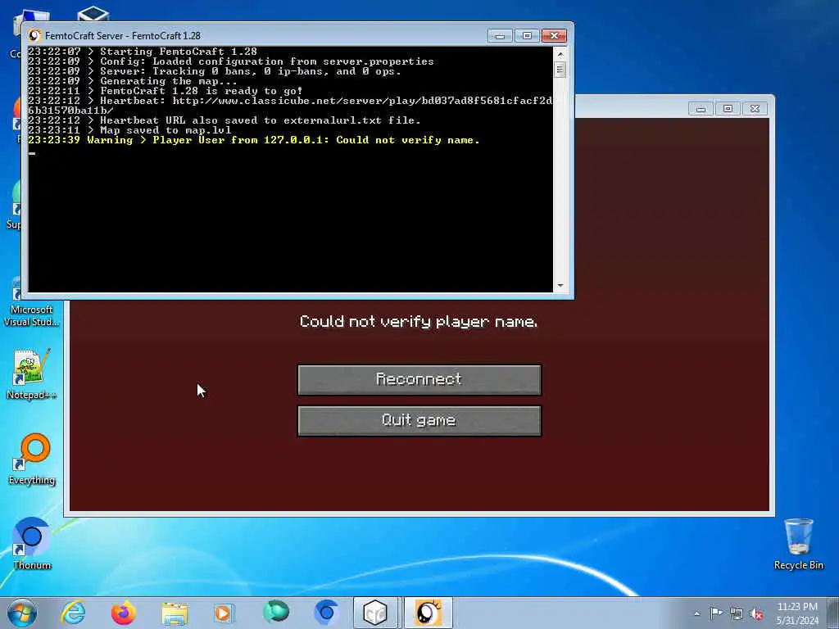Click the 'Generating the map...' console line

(133, 81)
